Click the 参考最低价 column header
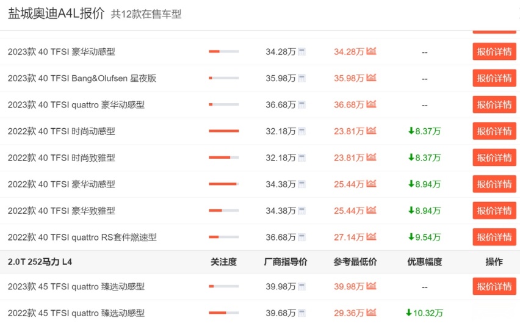The height and width of the screenshot is (329, 520). (355, 262)
